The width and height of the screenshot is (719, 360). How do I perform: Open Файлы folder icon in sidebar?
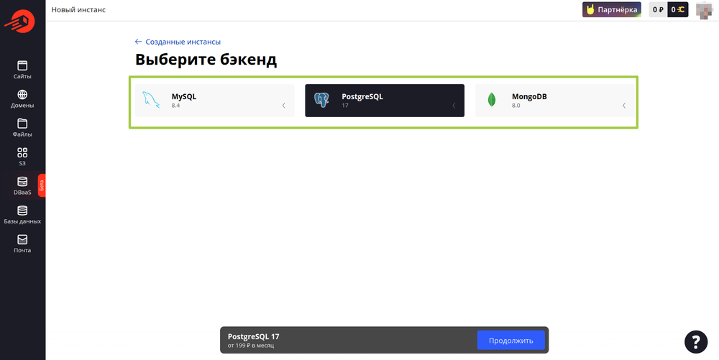coord(22,123)
